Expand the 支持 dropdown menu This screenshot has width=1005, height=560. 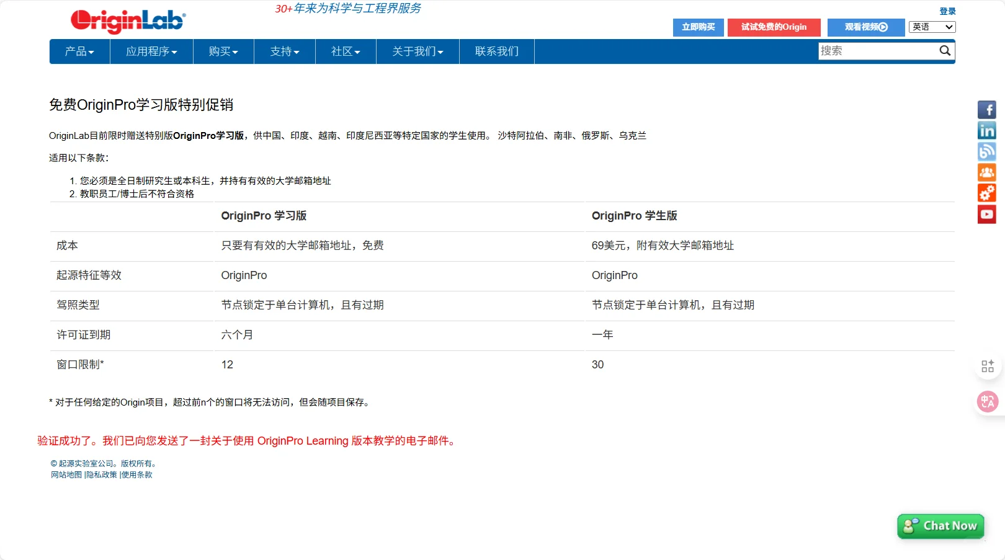pyautogui.click(x=284, y=51)
